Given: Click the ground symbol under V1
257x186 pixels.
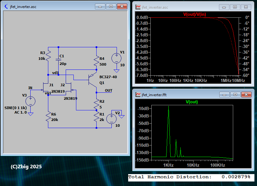Looking at the screenshot, I should (x=117, y=71).
